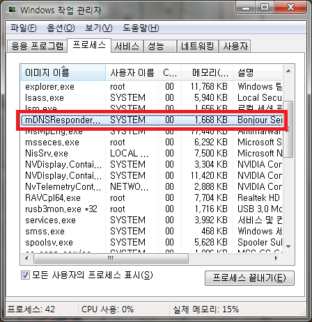
Task: Select the msseces.exe process row
Action: point(152,143)
